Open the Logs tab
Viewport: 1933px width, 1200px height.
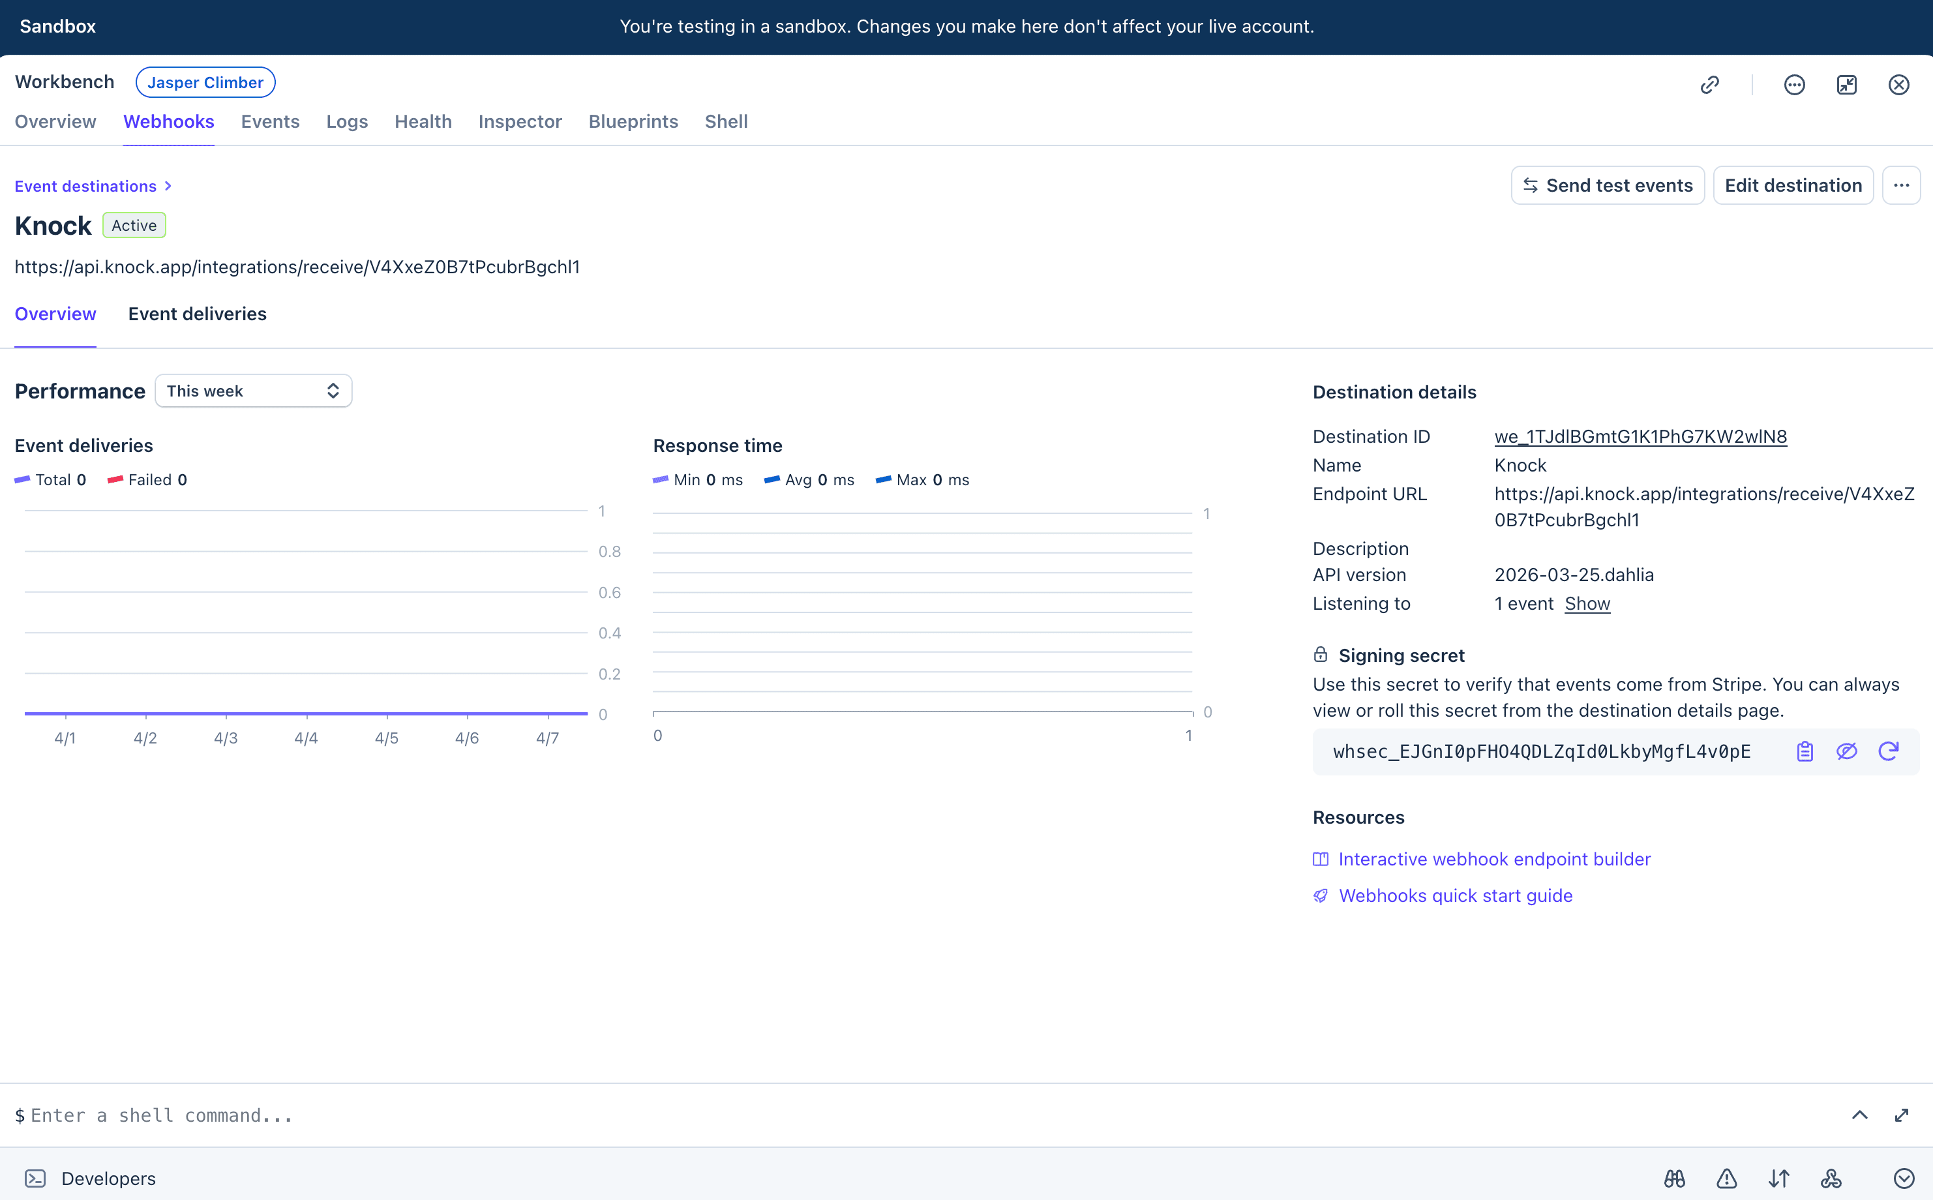click(347, 121)
